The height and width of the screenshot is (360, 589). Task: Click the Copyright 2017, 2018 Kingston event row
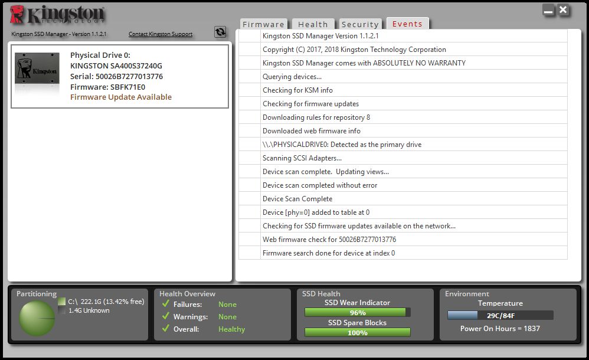point(403,49)
